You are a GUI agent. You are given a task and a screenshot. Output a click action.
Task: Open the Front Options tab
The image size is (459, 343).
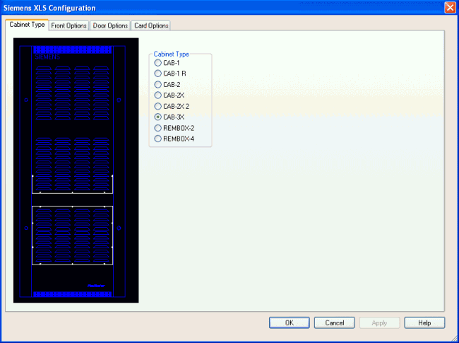pyautogui.click(x=68, y=25)
